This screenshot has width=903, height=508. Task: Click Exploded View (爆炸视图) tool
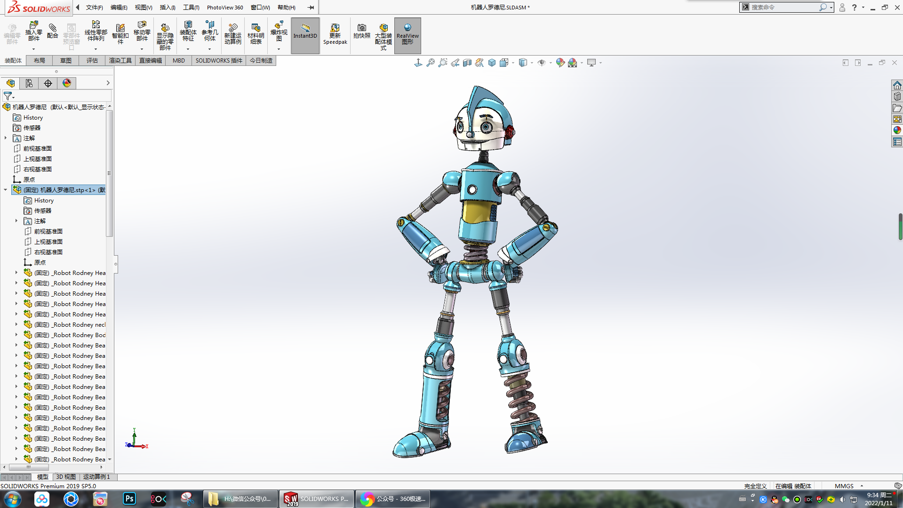[x=279, y=32]
